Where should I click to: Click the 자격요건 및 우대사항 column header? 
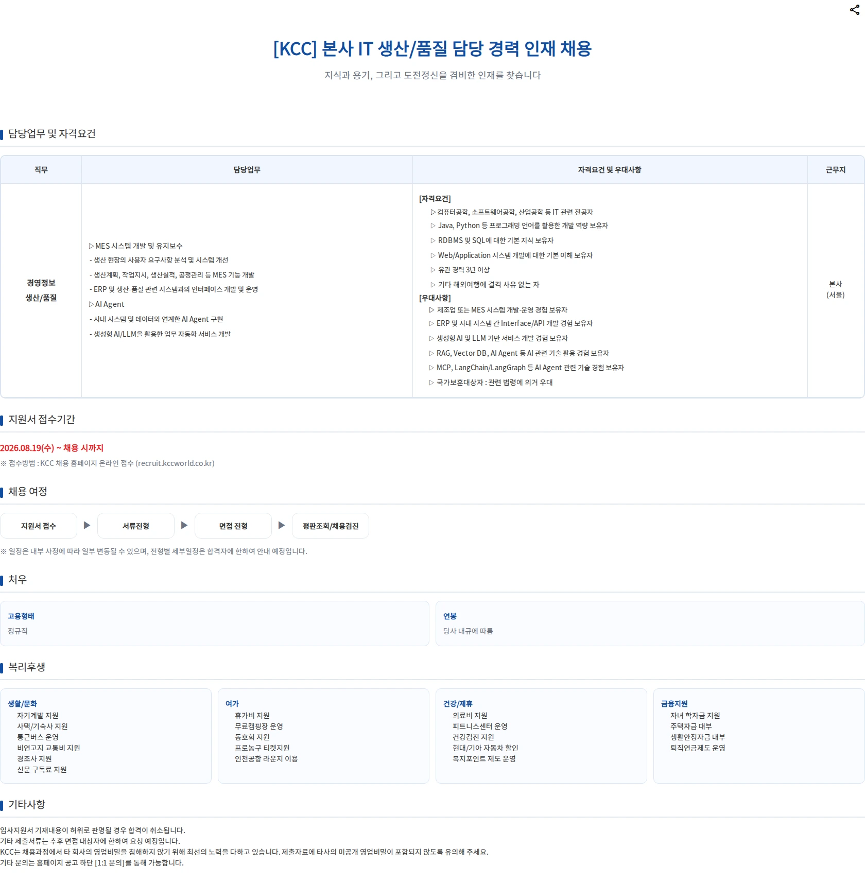[x=610, y=169]
